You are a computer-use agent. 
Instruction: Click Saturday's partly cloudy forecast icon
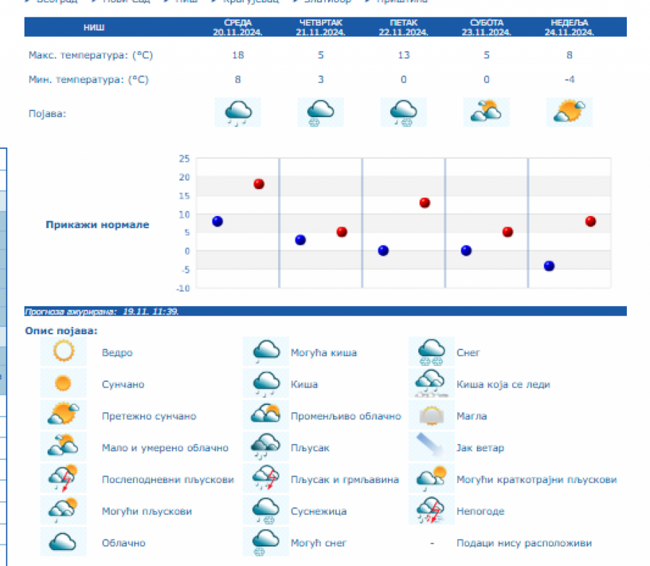click(486, 113)
